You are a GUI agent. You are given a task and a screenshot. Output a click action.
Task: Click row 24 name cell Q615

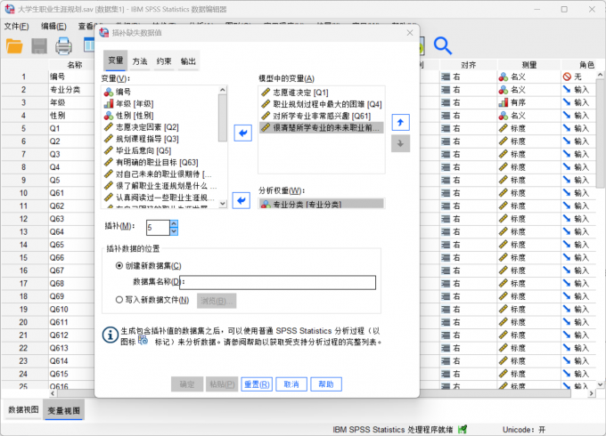coord(71,374)
